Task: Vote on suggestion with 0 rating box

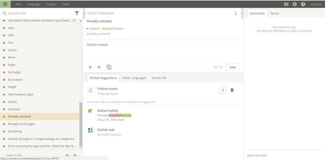Action: 223,90
